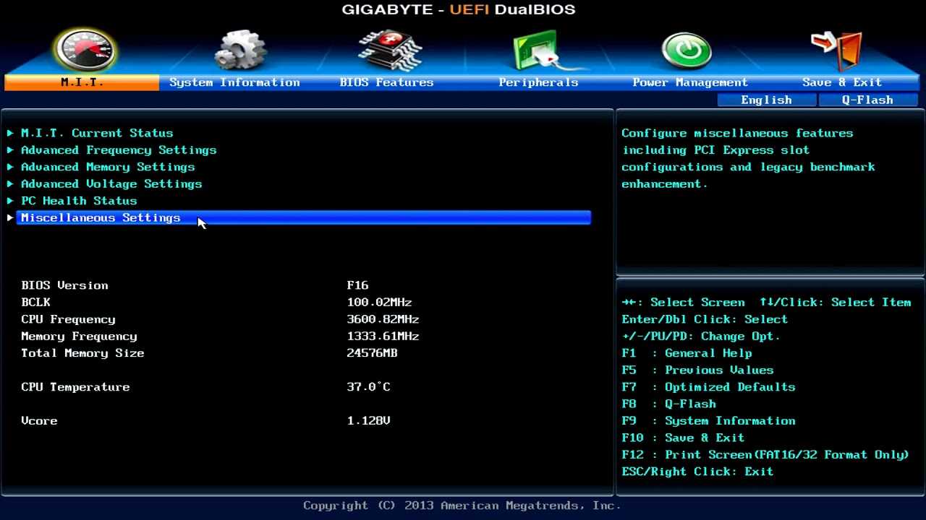
Task: Expand arrow beside Advanced Memory Settings
Action: [10, 167]
